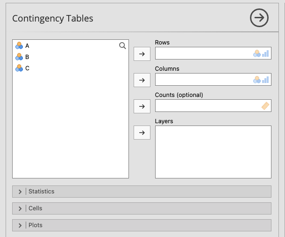Screen dimensions: 285x237
Task: Assign variable to Counts using its arrow
Action: 142,106
